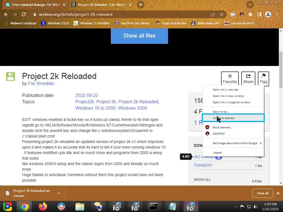
Task: Flag this item with the Flag button
Action: (x=263, y=79)
